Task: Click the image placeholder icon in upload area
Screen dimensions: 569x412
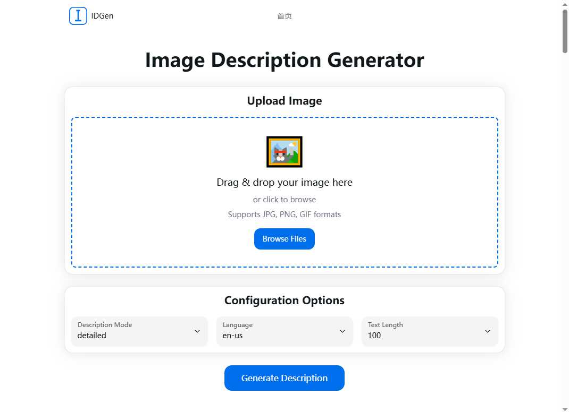Action: click(x=284, y=151)
